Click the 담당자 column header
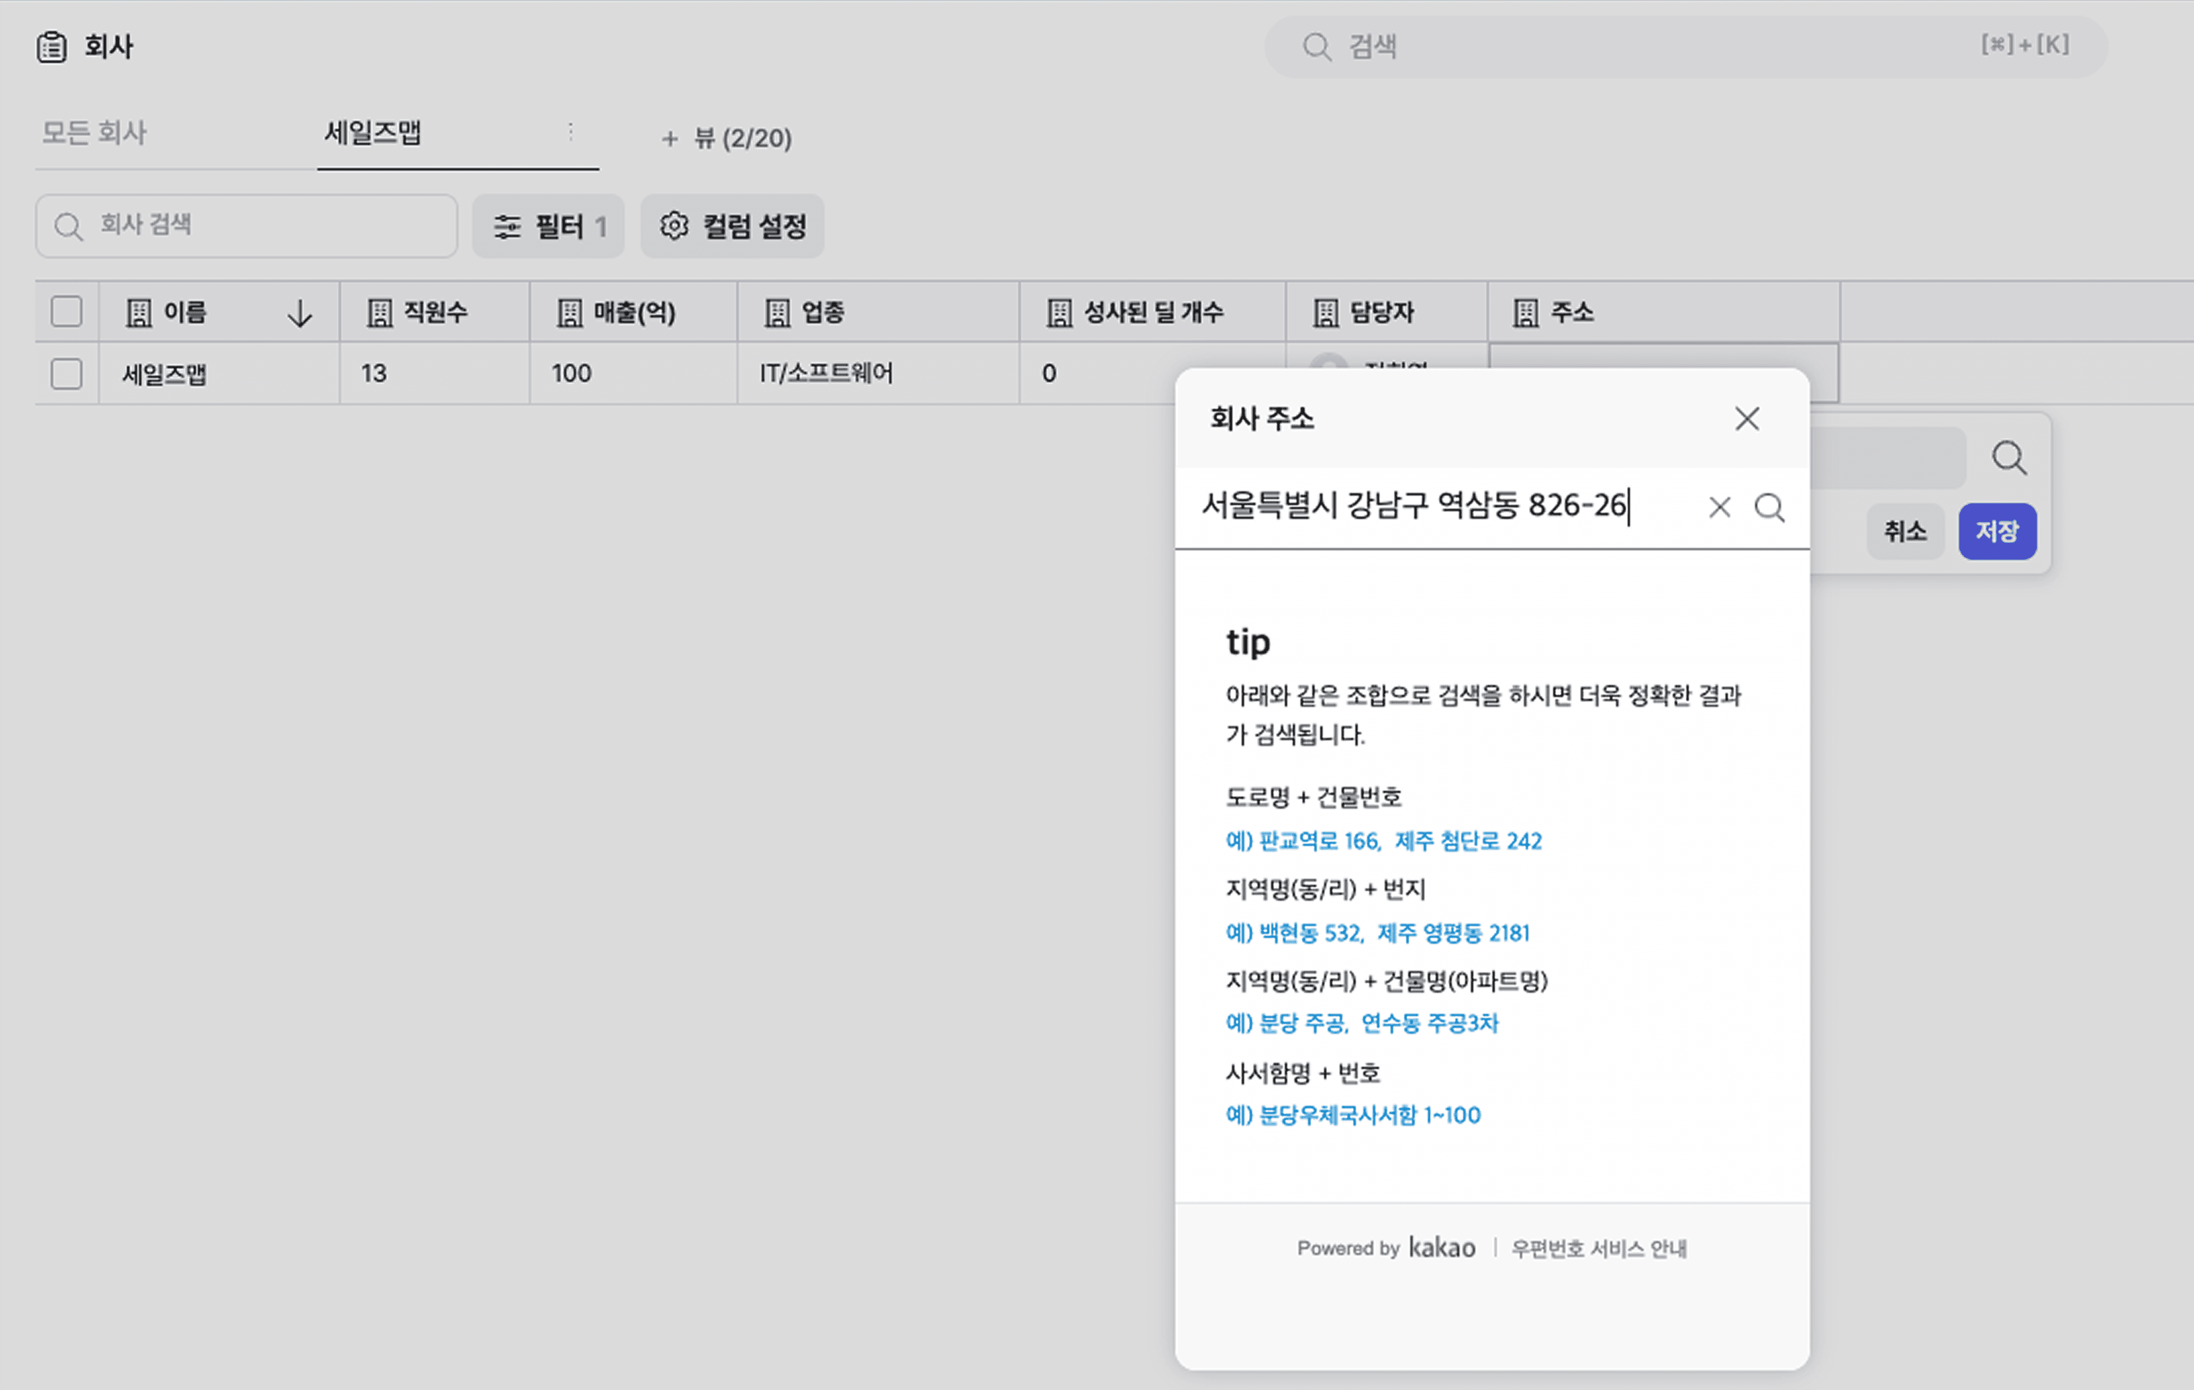Image resolution: width=2194 pixels, height=1390 pixels. (1387, 312)
